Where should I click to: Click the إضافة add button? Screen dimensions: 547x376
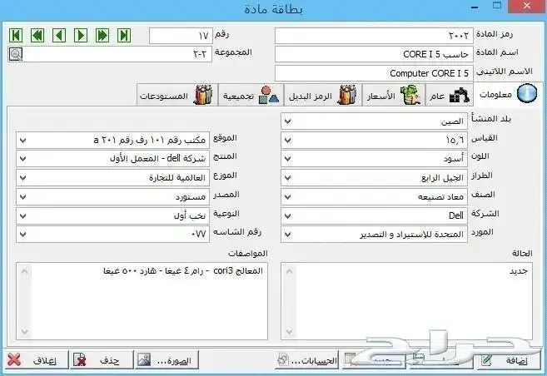pos(508,359)
